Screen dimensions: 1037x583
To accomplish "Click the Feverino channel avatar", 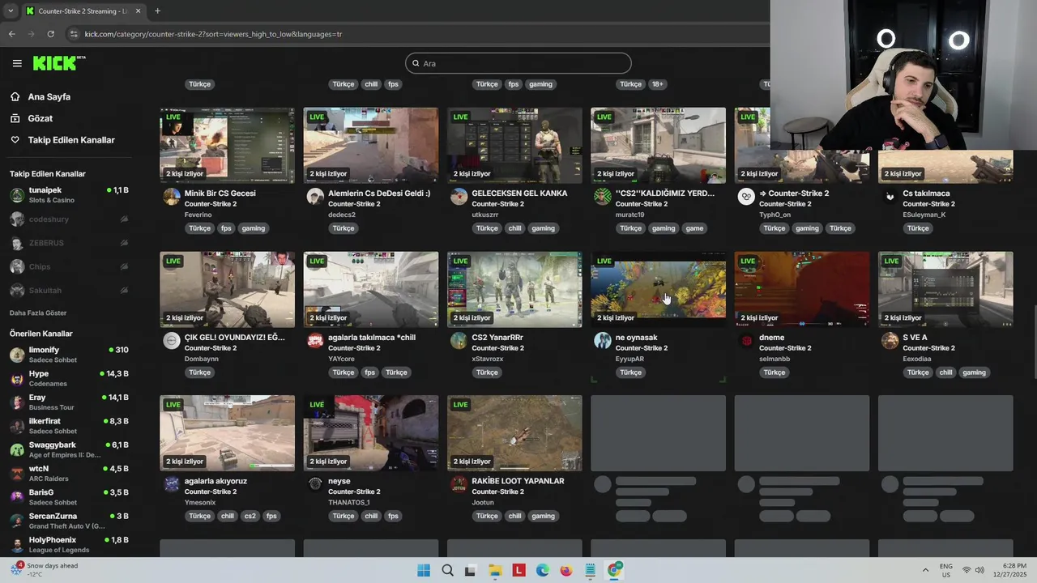I will (x=172, y=197).
